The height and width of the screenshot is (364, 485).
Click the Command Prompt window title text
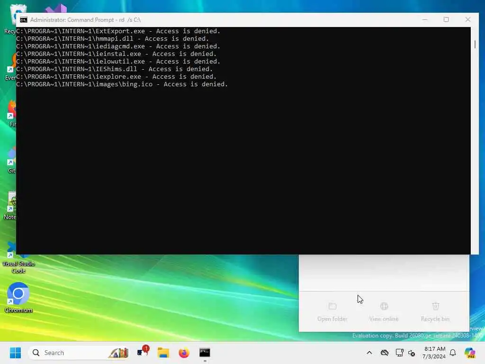(x=85, y=20)
